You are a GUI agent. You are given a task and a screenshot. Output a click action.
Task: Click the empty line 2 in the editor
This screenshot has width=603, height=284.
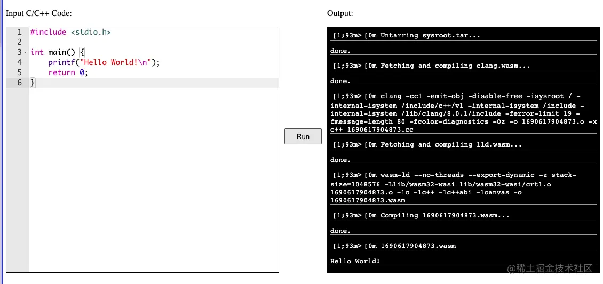coord(154,42)
